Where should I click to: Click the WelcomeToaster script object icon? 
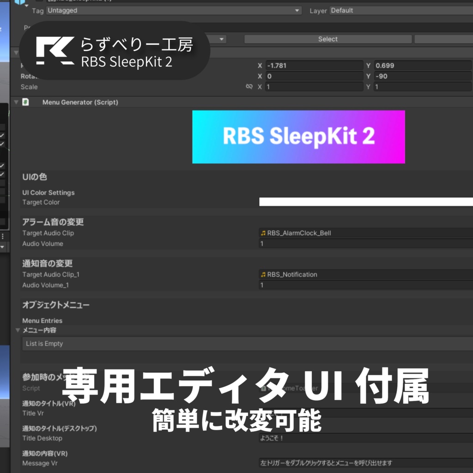click(263, 388)
